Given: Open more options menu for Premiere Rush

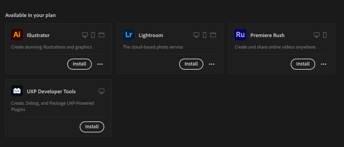Looking at the screenshot, I should pyautogui.click(x=323, y=64).
